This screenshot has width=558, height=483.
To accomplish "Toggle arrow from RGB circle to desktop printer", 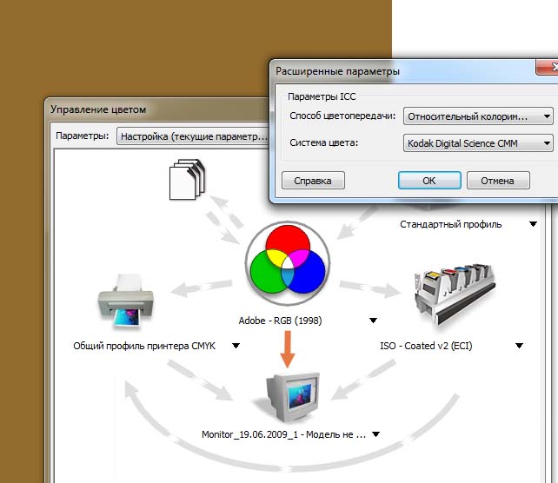I will pos(201,288).
